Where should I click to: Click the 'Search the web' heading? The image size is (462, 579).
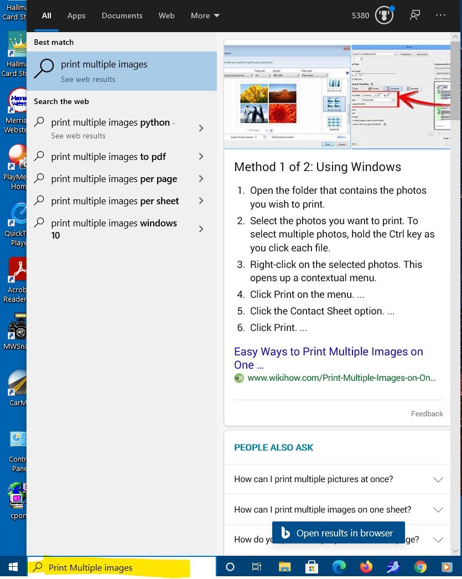pyautogui.click(x=61, y=101)
